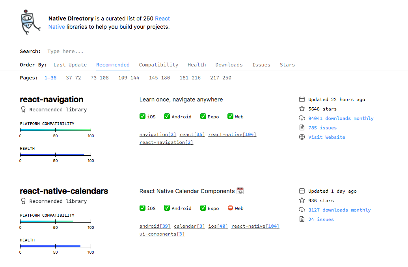Click the issues document icon for react-navigation

pos(302,128)
